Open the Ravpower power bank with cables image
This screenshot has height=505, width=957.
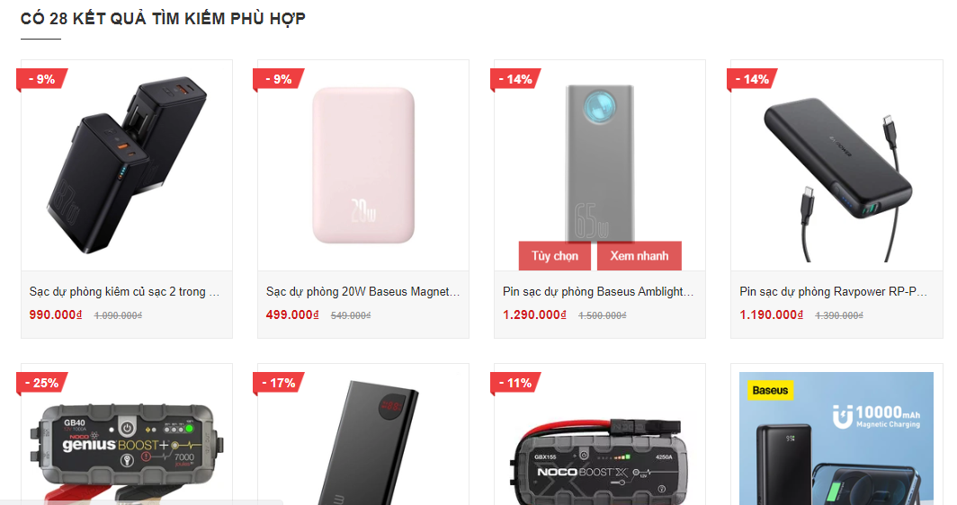[x=836, y=165]
